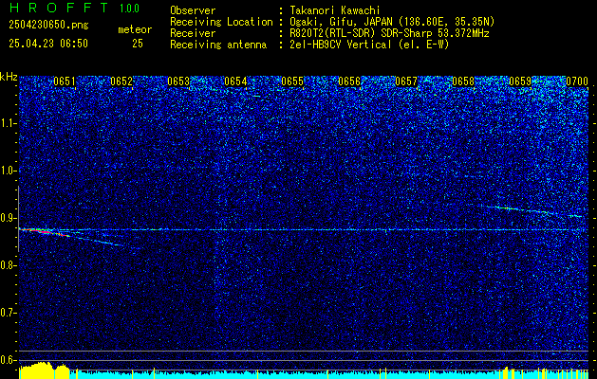This screenshot has height=379, width=597.
Task: Click the Observer label
Action: [193, 10]
